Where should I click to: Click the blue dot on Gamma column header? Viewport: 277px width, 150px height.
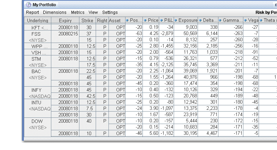click(221, 20)
